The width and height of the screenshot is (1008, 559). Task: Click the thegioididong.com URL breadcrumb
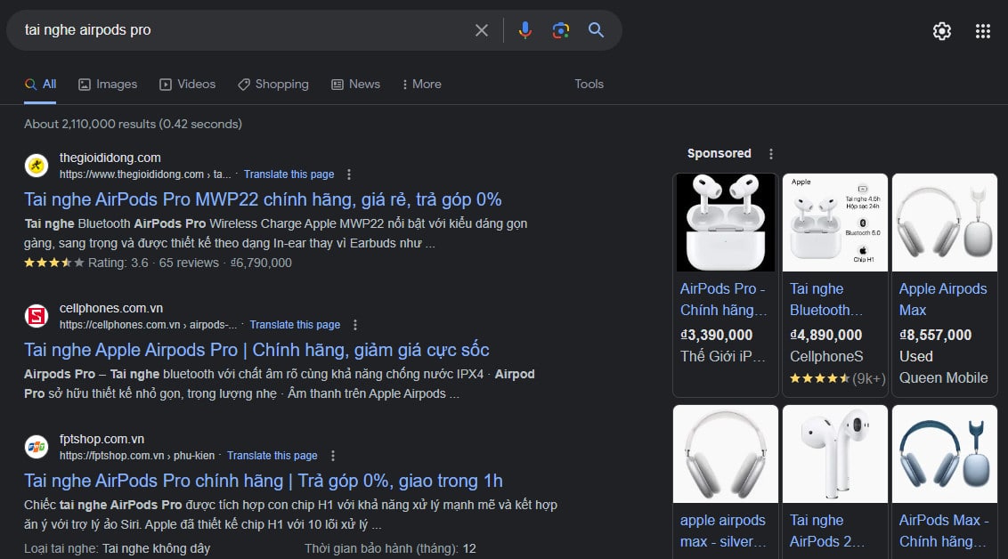pyautogui.click(x=145, y=174)
